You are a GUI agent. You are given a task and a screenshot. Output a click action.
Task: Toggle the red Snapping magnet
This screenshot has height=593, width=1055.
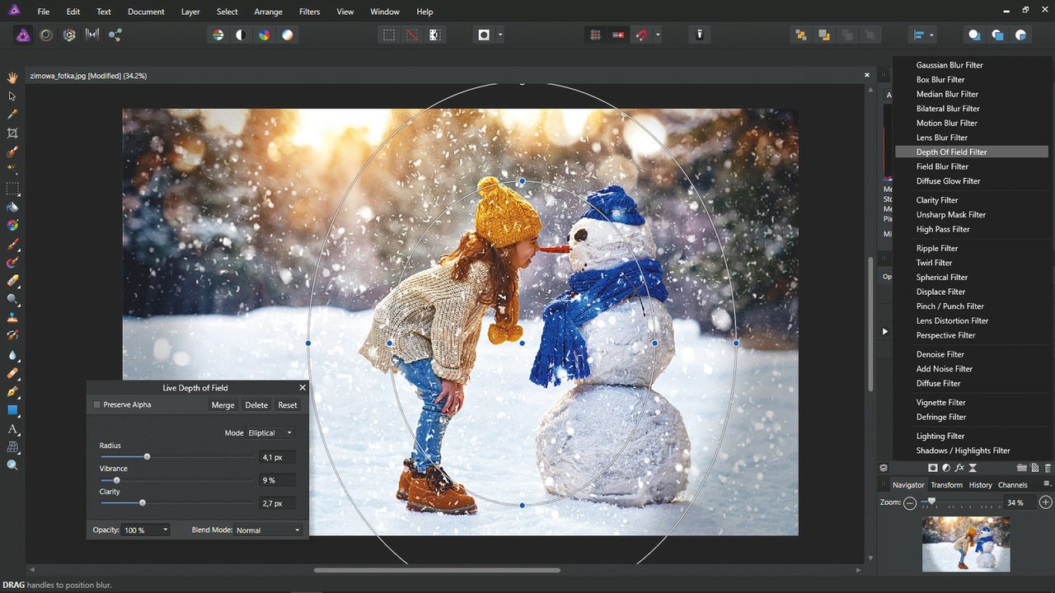[642, 35]
